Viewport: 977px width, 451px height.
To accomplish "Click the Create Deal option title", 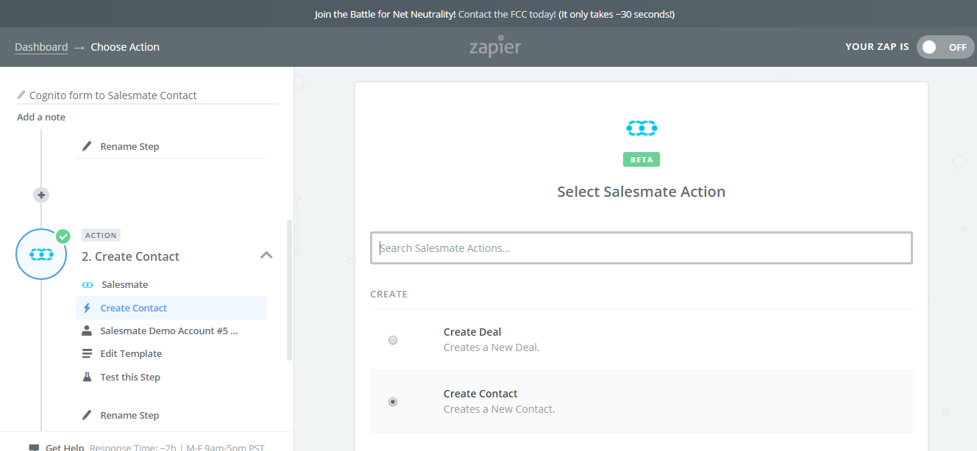I will (472, 332).
